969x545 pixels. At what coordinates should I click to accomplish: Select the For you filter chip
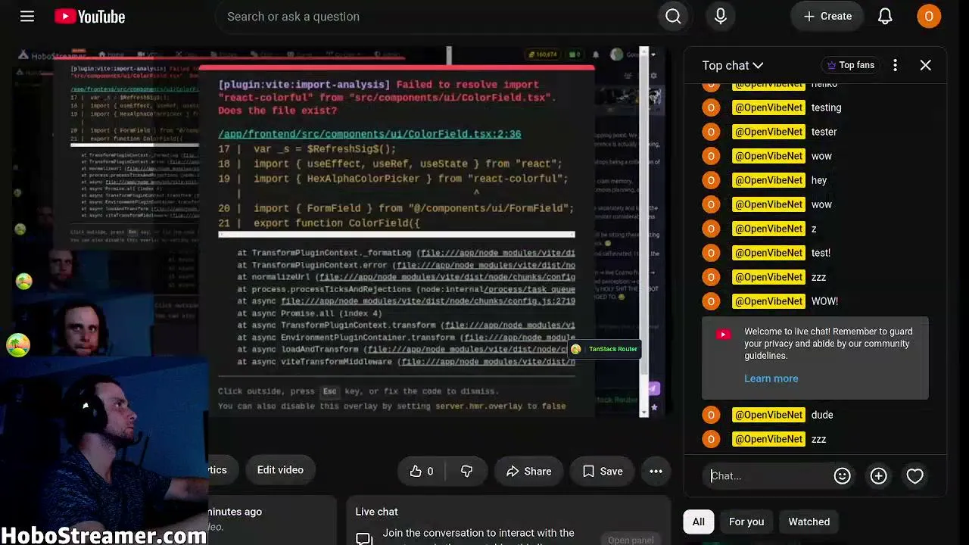coord(746,522)
